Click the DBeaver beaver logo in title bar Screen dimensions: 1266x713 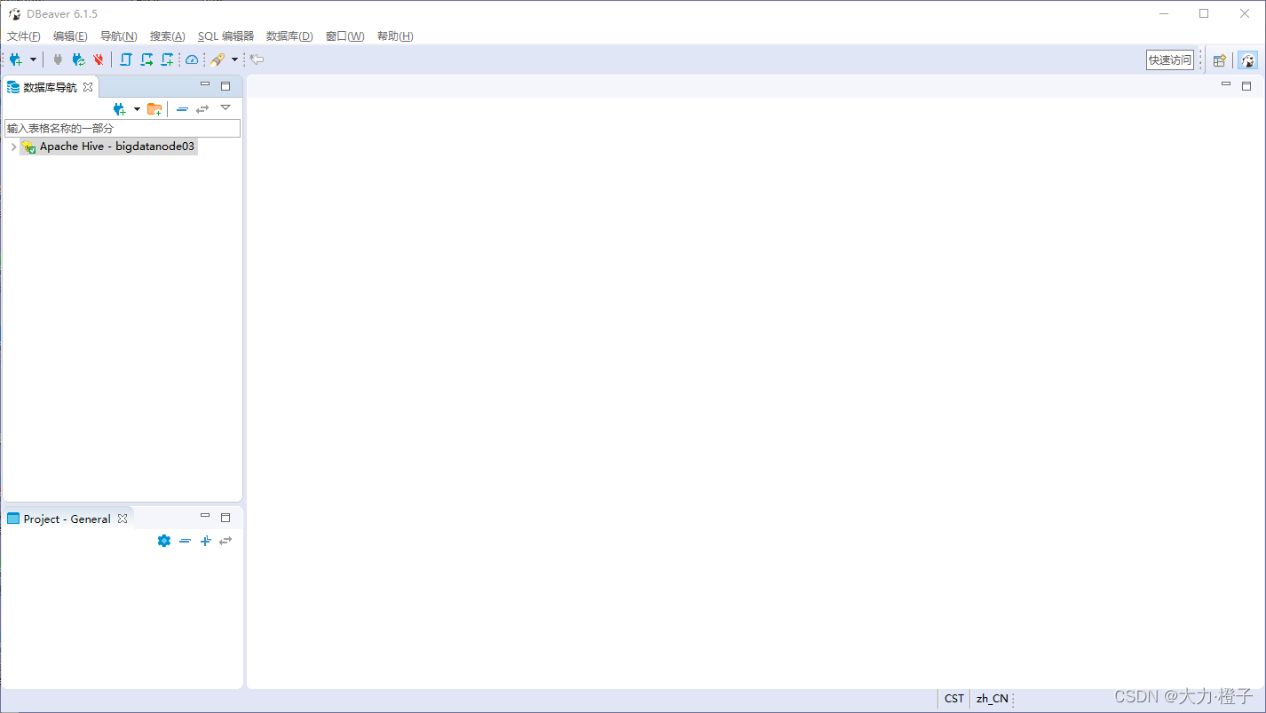coord(15,13)
